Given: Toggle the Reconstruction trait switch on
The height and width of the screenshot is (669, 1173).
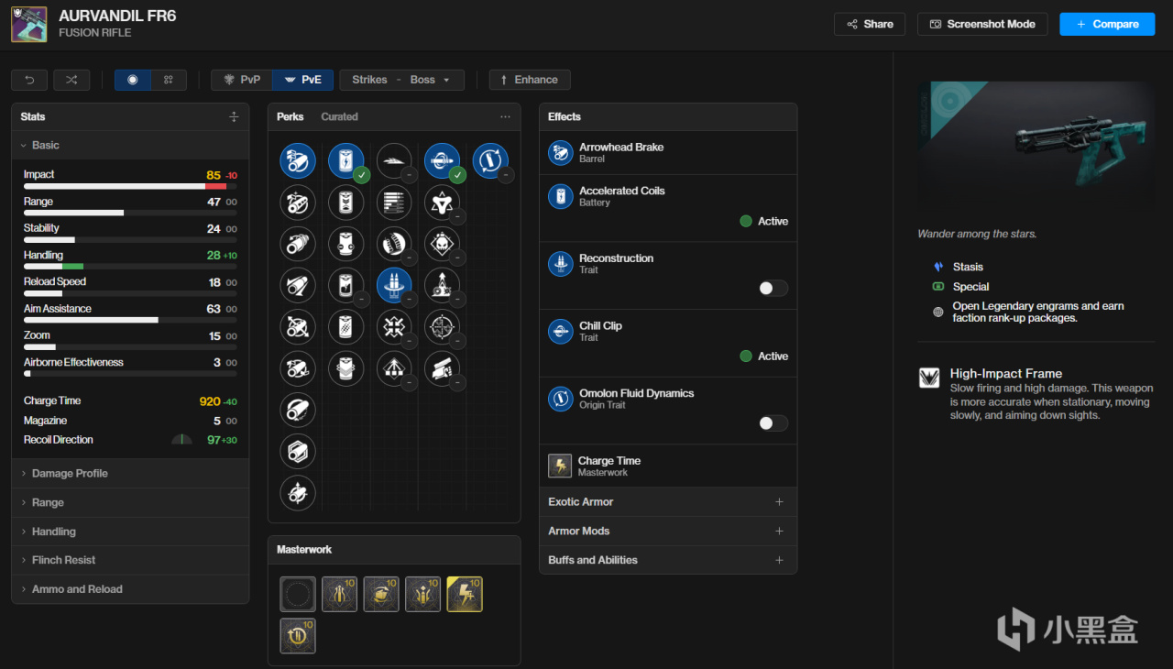Looking at the screenshot, I should [773, 288].
